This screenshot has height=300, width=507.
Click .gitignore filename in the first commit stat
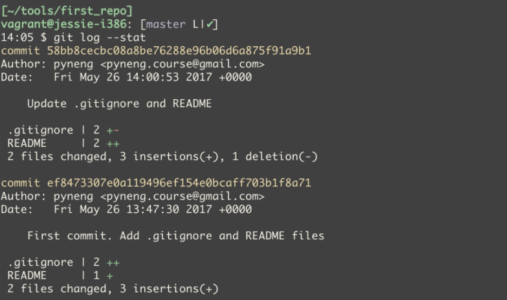coord(40,130)
